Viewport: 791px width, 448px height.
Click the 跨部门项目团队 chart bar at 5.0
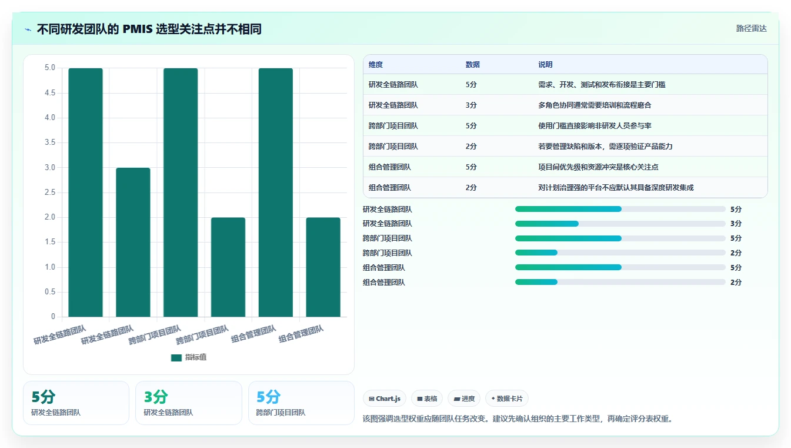pos(181,193)
